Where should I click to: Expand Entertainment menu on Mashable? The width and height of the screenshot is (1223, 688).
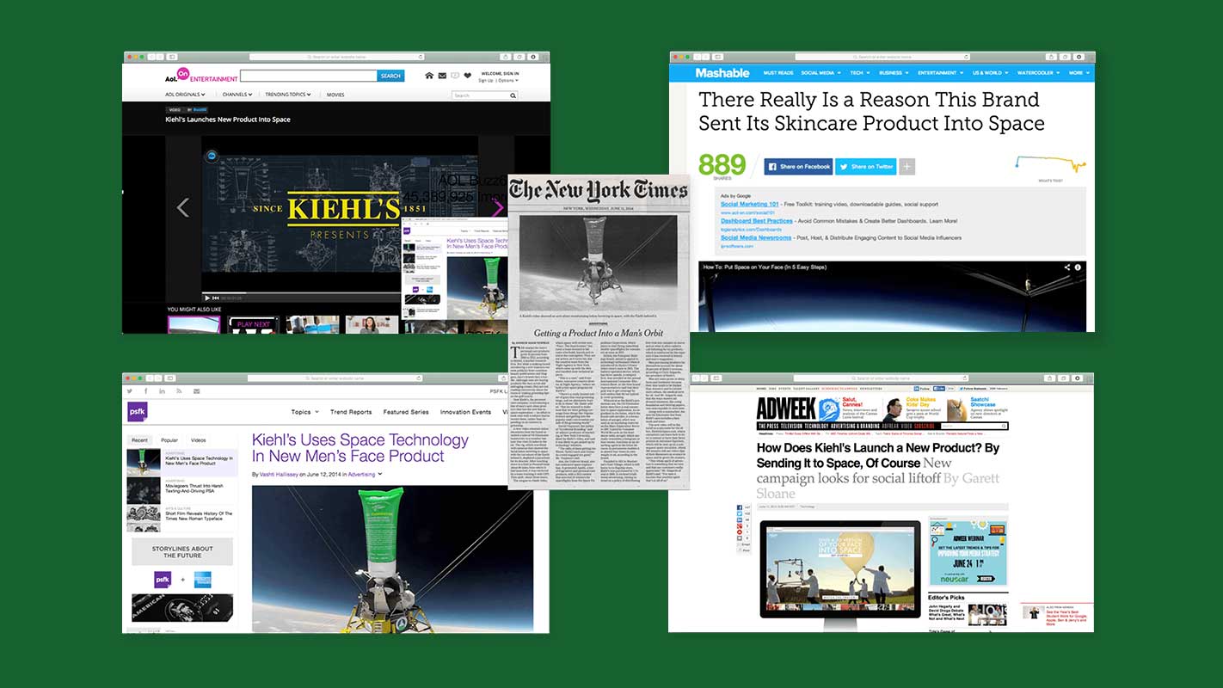(939, 73)
